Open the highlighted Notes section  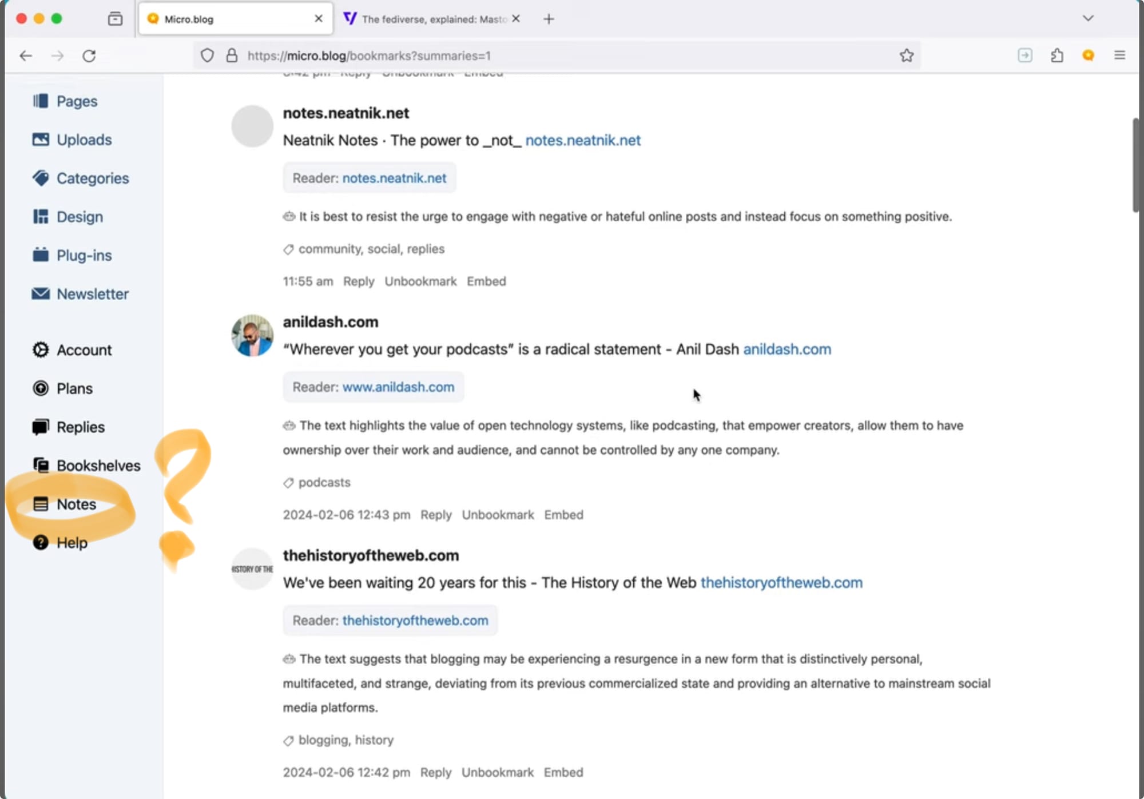click(76, 504)
